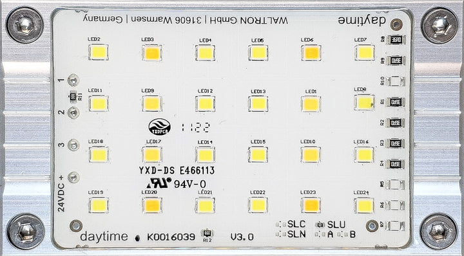Click the LED4 chip

(205, 53)
